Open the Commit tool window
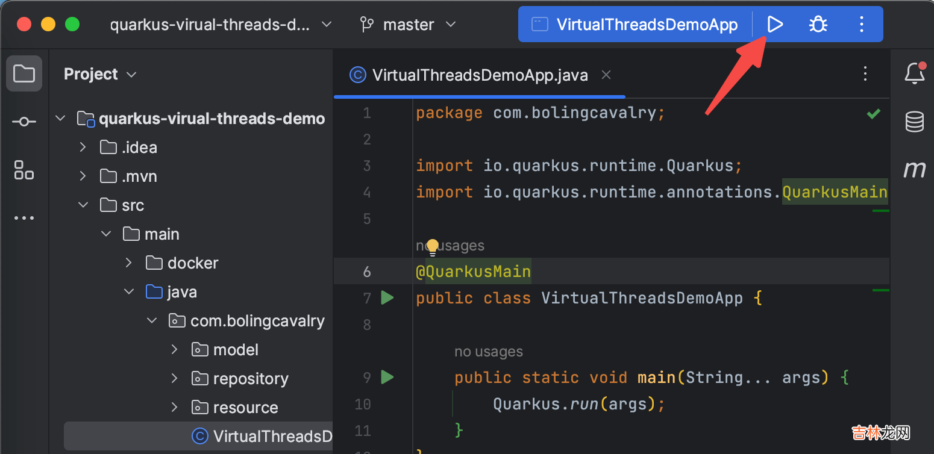The width and height of the screenshot is (934, 454). click(x=24, y=122)
